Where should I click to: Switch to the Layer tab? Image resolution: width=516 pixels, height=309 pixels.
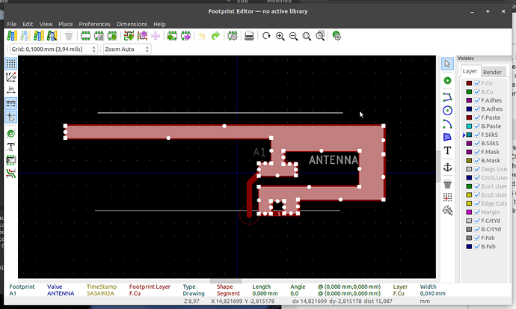coord(470,71)
